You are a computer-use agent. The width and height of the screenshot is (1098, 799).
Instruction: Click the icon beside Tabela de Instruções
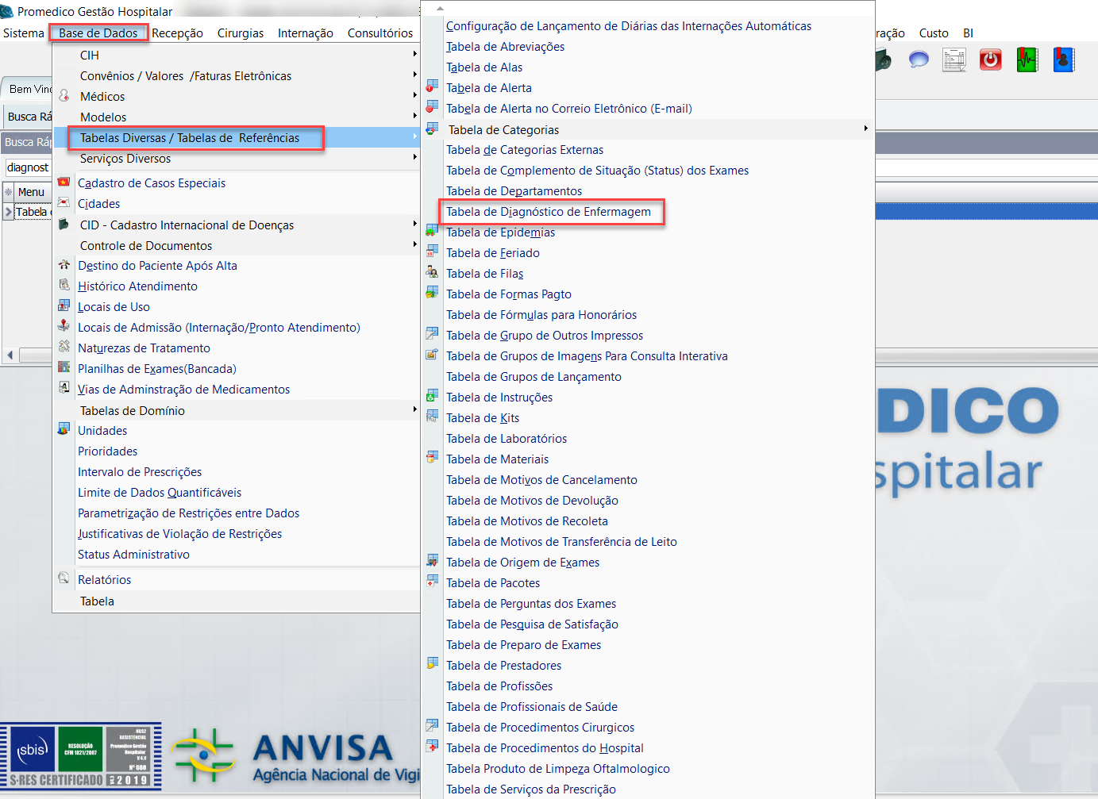[x=432, y=396]
